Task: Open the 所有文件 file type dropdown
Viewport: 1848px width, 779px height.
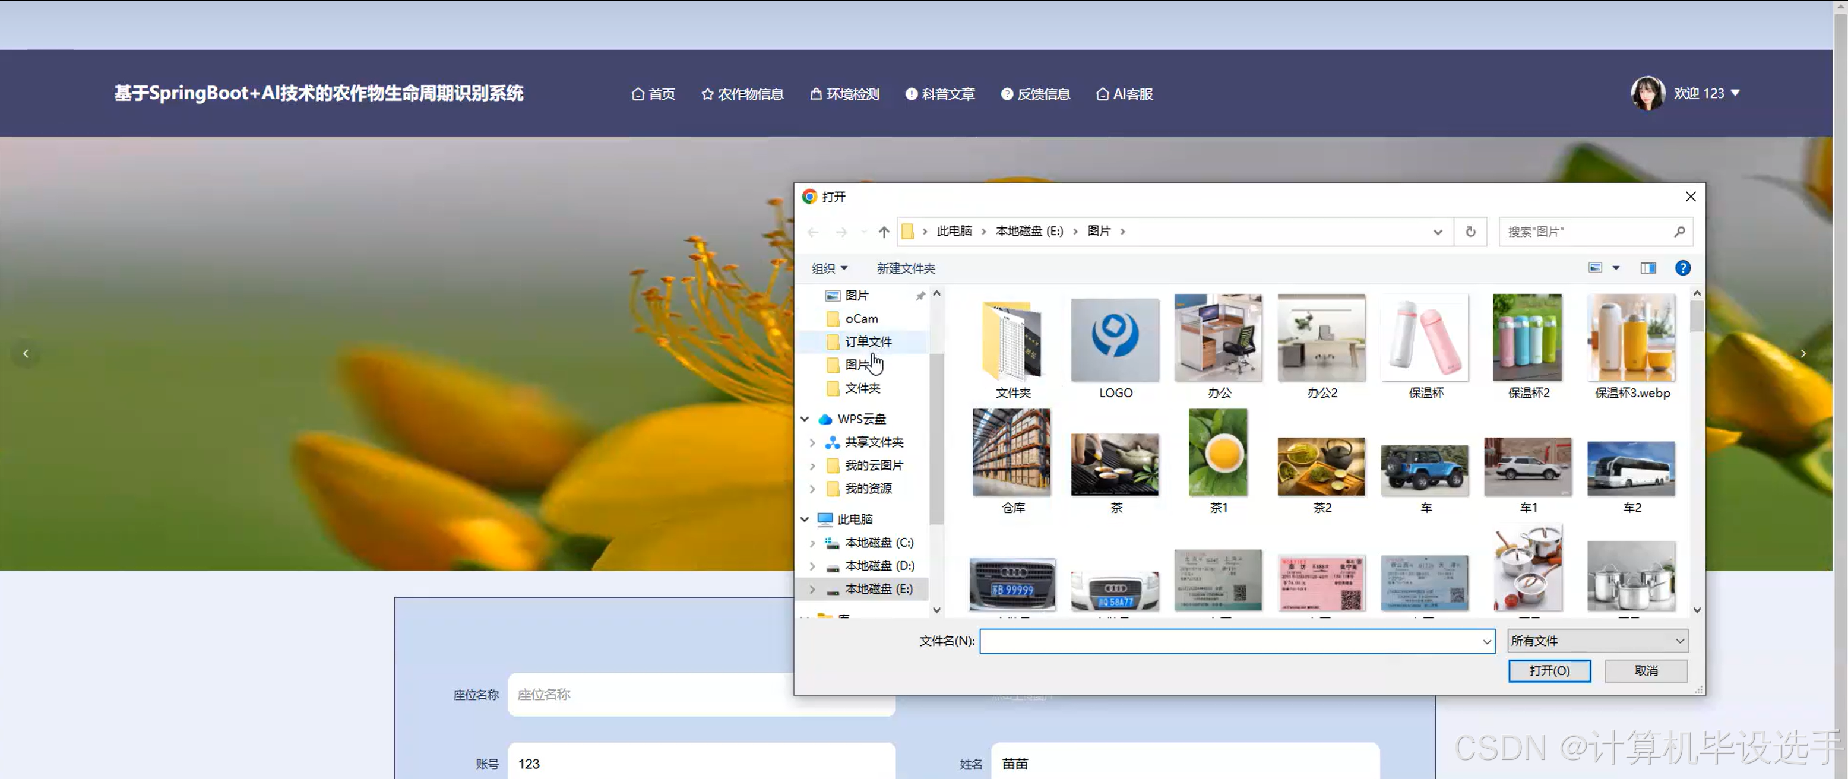Action: coord(1597,641)
